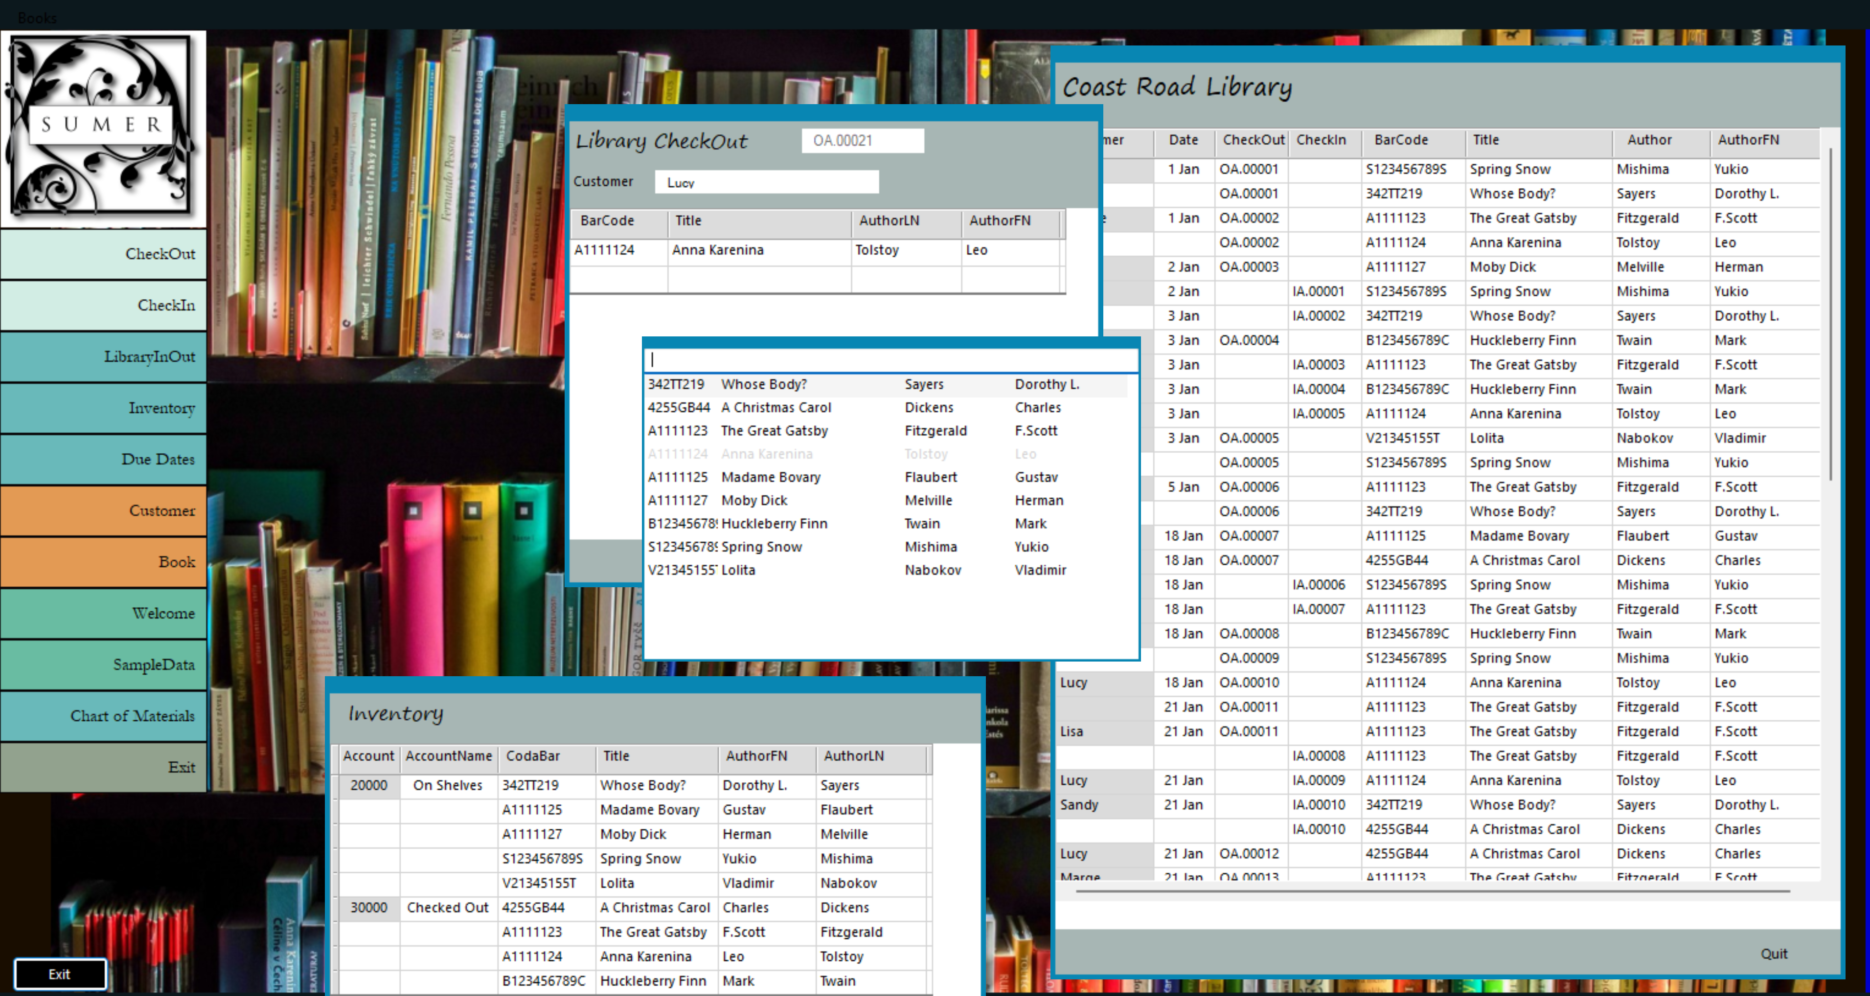Viewport: 1870px width, 996px height.
Task: Select the Anna Karenina row in Library CheckOut
Action: coord(717,250)
